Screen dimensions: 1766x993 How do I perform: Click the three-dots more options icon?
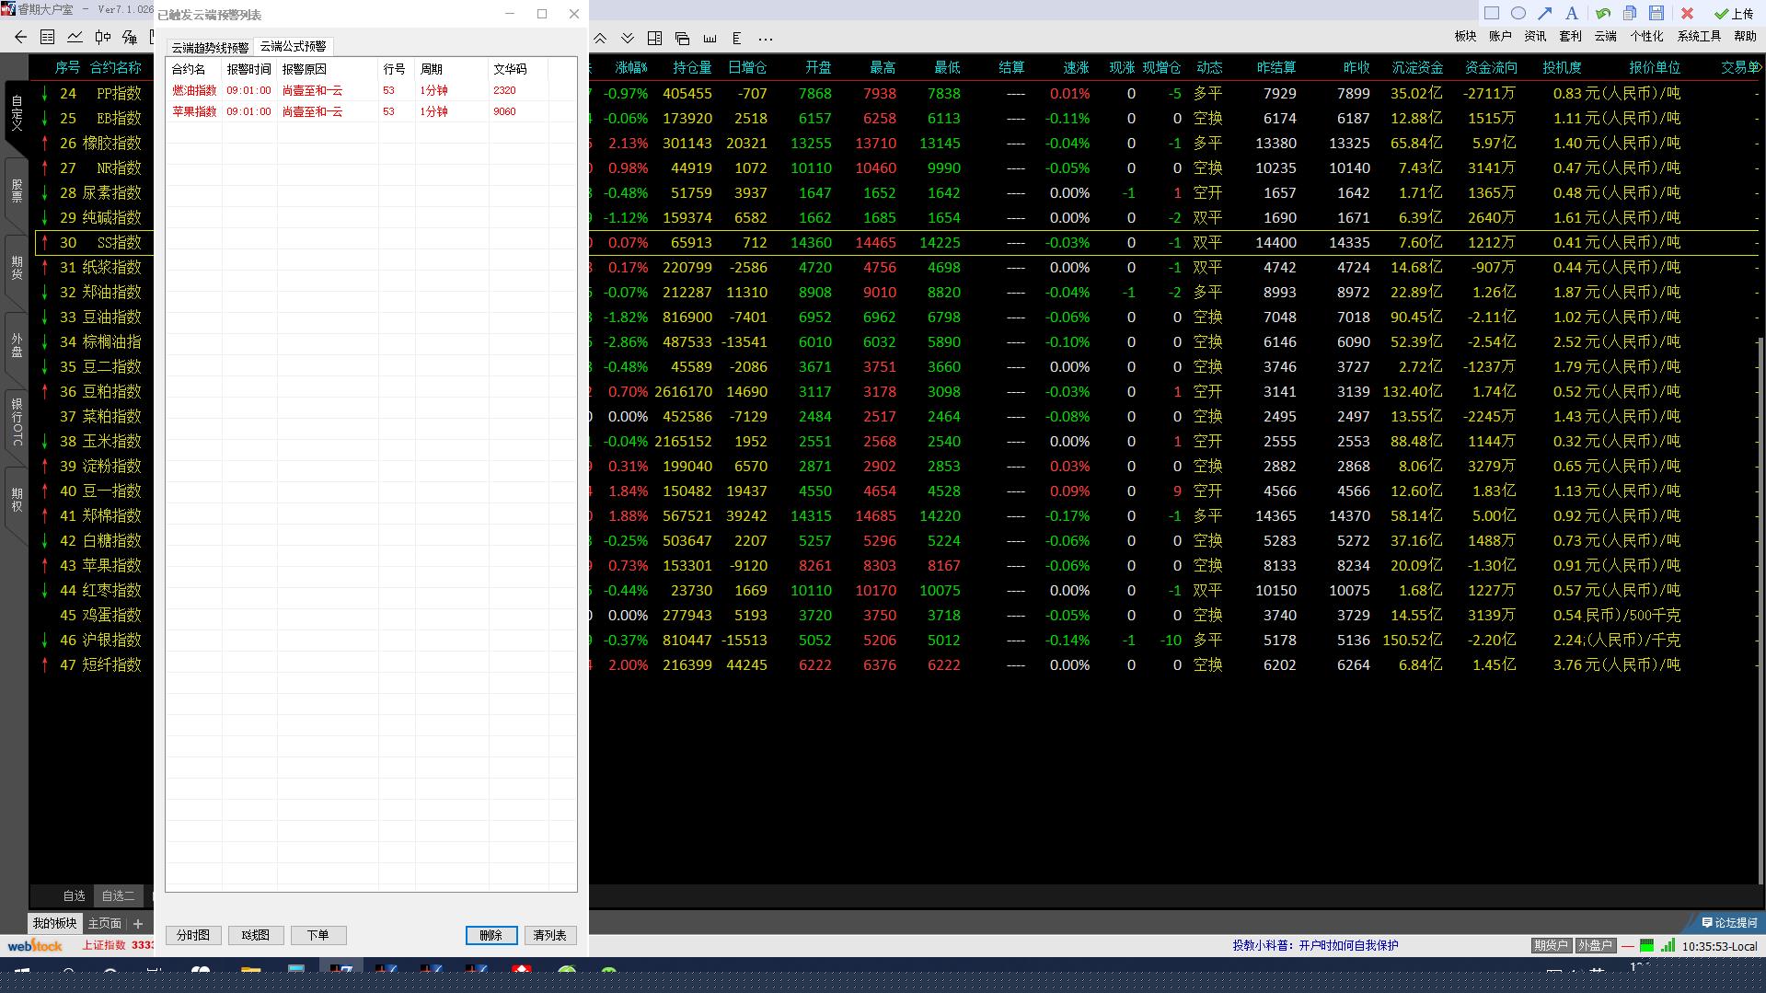(x=765, y=39)
